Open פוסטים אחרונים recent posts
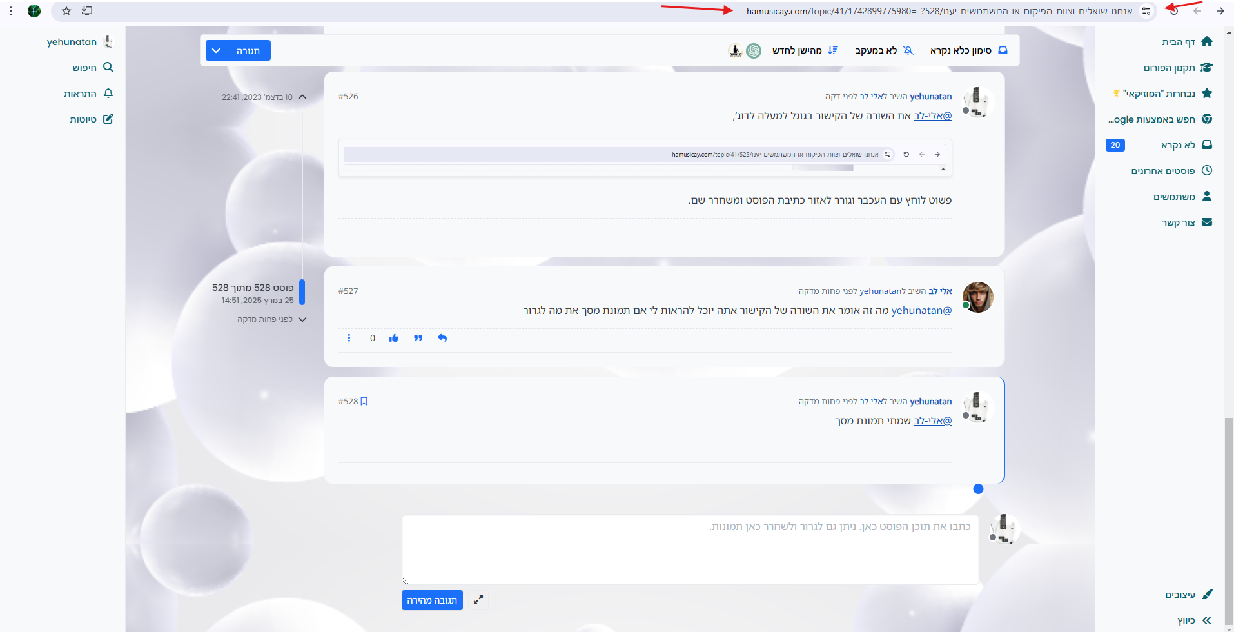 (1171, 171)
